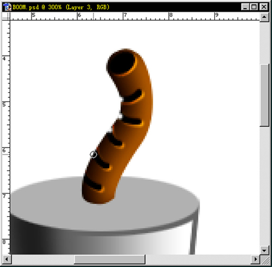Image resolution: width=272 pixels, height=267 pixels.
Task: Click the window resize grip in the corner
Action: coord(265,260)
